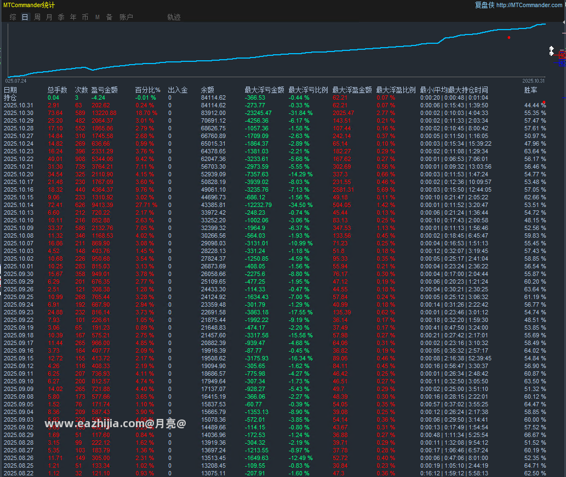Click the percentage 27.71 %
This screenshot has height=477, width=566.
pyautogui.click(x=146, y=205)
